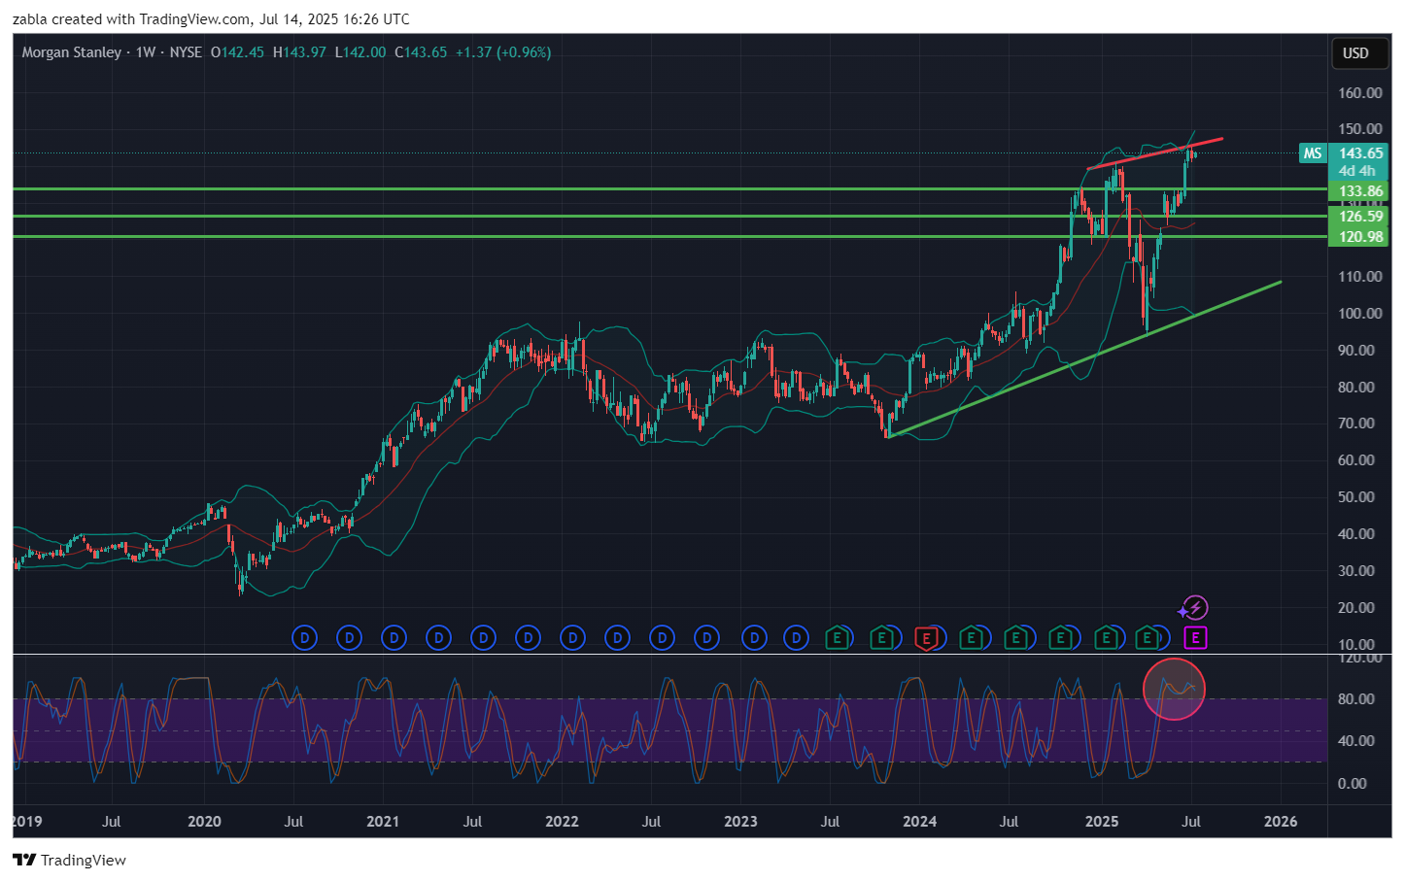Click the 60.00 price axis label
1405x881 pixels.
(1356, 460)
